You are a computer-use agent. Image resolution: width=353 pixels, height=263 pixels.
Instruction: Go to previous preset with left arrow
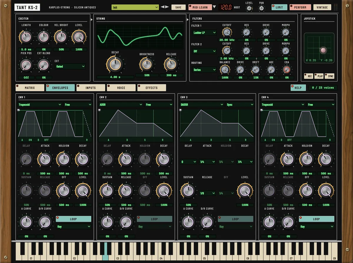pyautogui.click(x=162, y=7)
